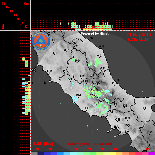Click the Grosseto GR city marker
The height and width of the screenshot is (155, 155).
[49, 73]
